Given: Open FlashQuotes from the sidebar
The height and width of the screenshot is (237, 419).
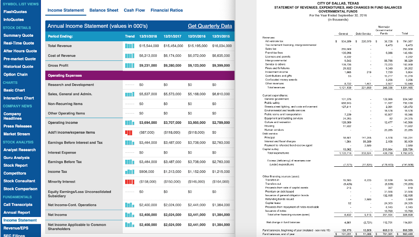Looking at the screenshot, I should tap(16, 11).
